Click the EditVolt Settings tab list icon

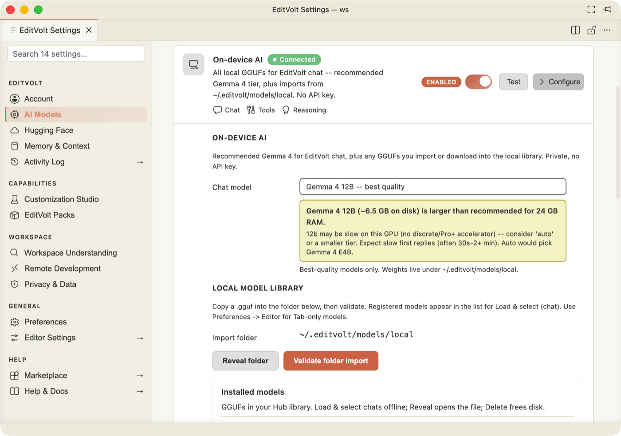[13, 30]
